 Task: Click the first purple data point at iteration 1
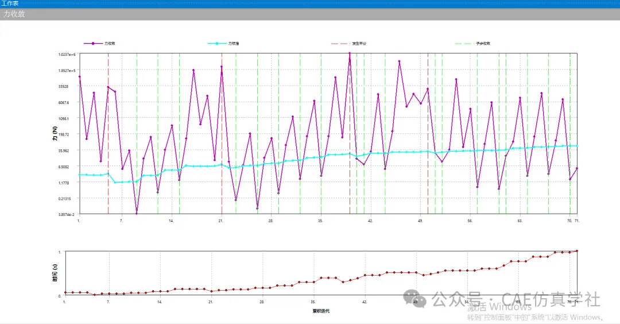tap(79, 76)
